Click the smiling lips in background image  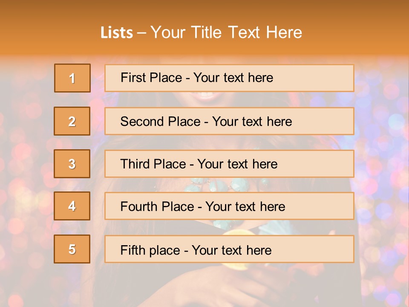(205, 97)
